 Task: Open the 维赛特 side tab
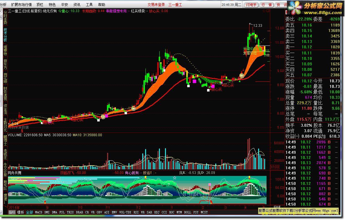(x=5, y=50)
